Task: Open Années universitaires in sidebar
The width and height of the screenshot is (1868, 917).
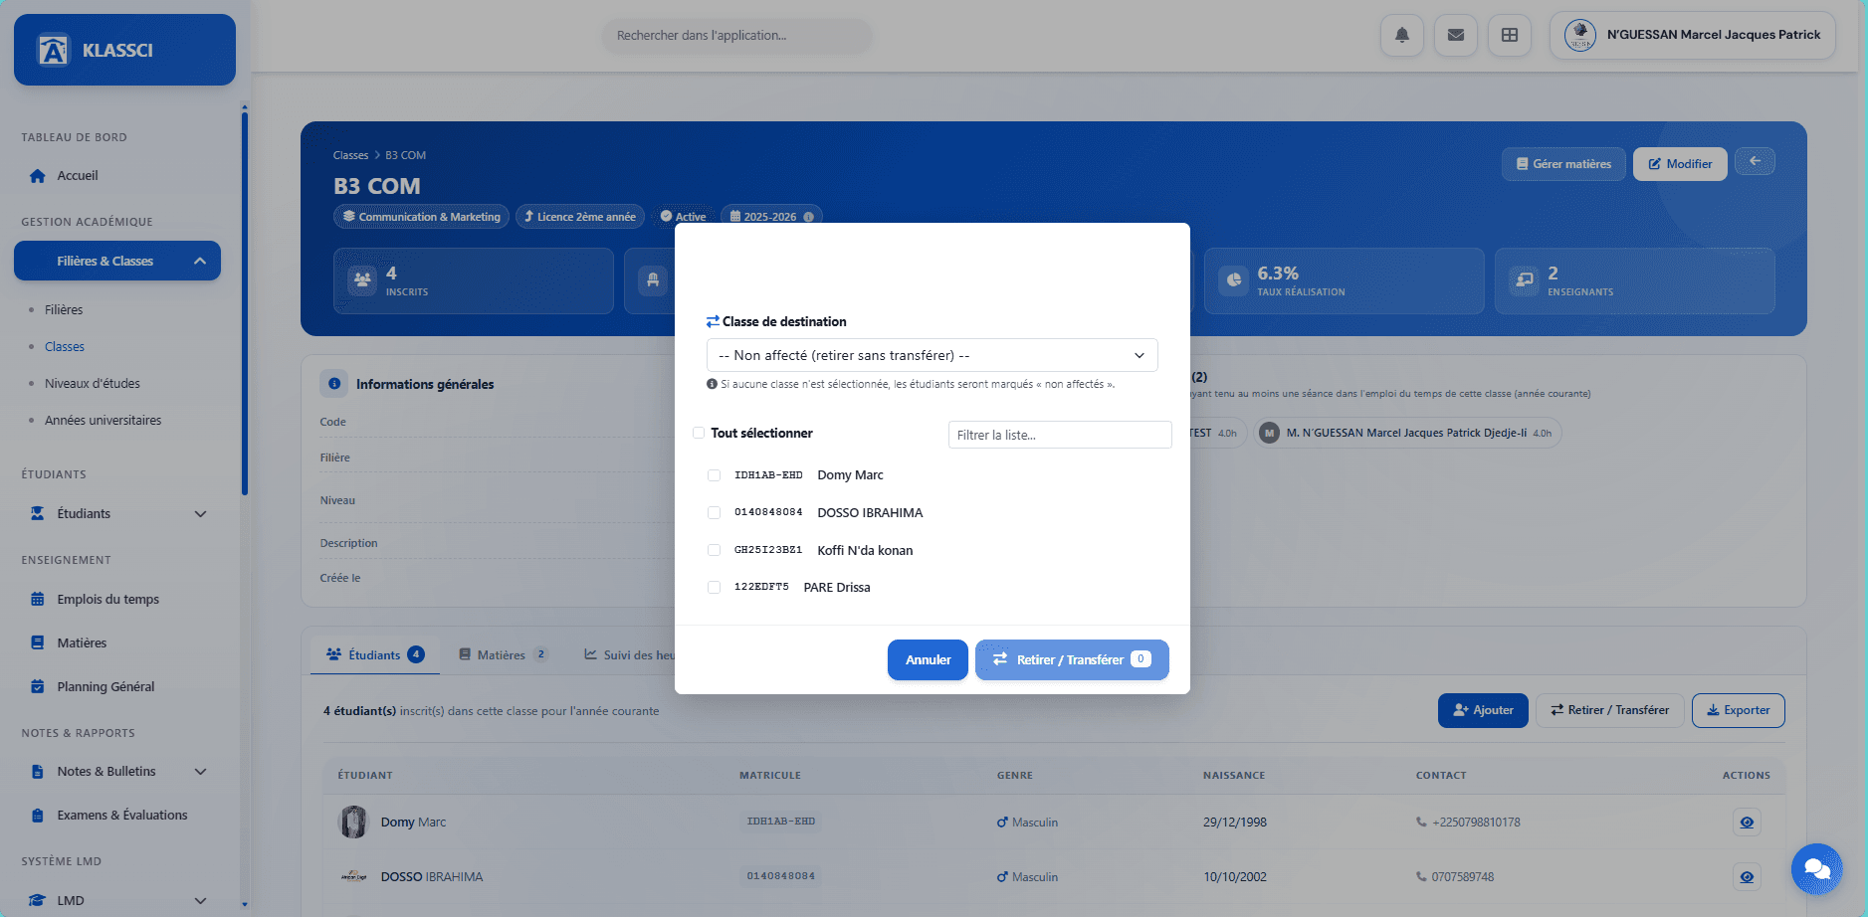Action: 104,421
